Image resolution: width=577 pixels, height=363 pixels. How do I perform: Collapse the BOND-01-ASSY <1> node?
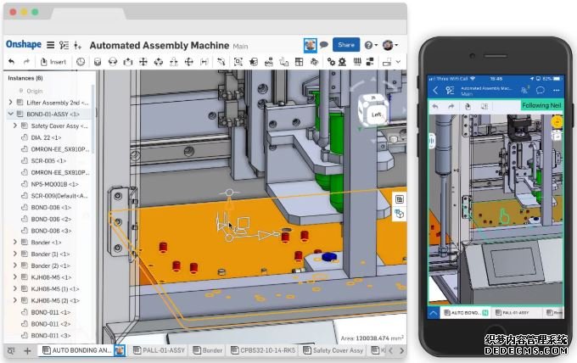[x=11, y=114]
